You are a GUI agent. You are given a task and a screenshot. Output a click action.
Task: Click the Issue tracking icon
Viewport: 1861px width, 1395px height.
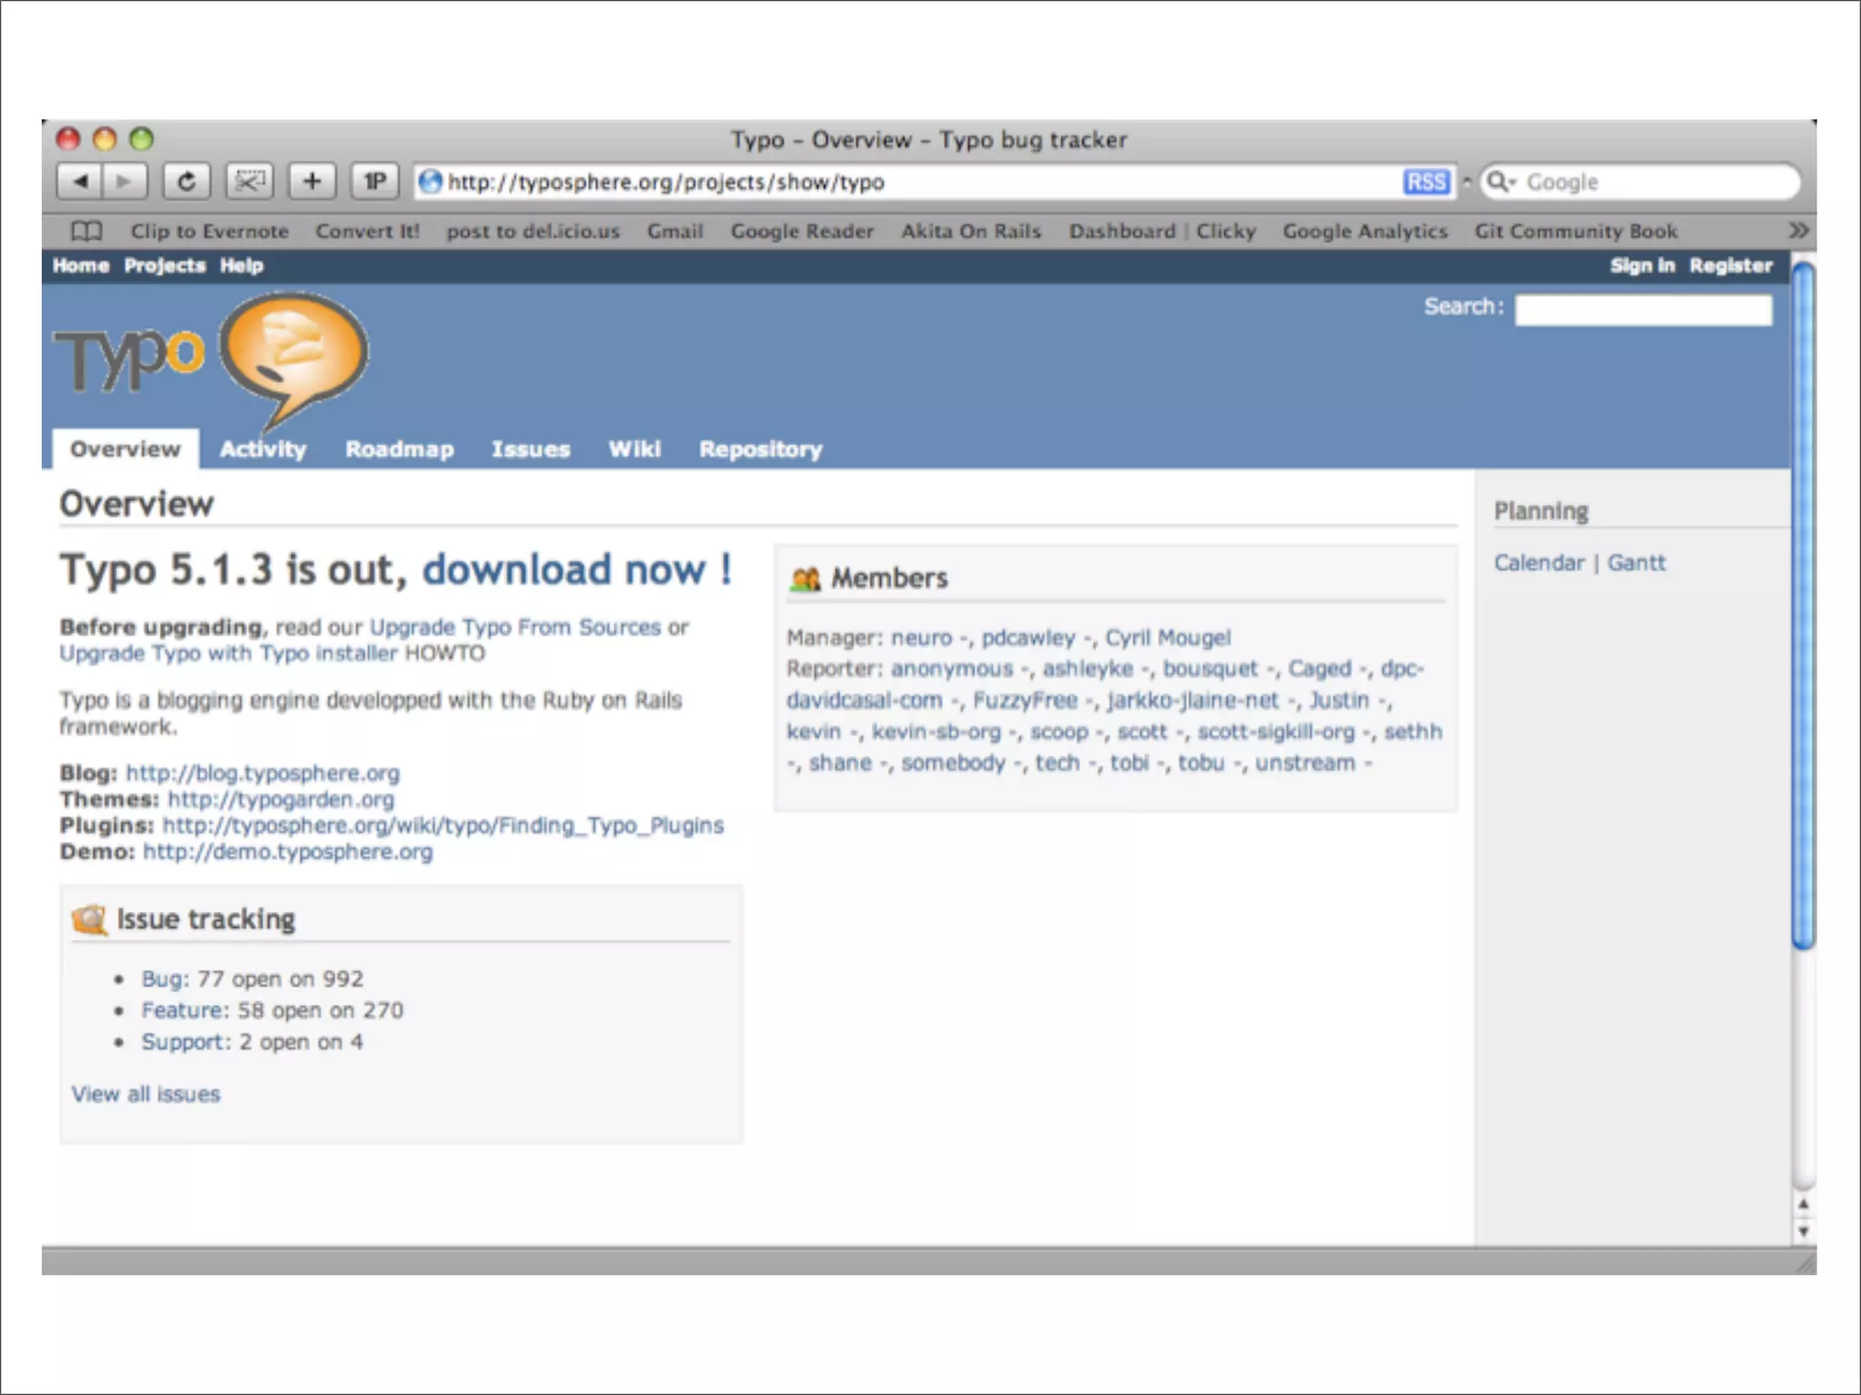click(89, 919)
